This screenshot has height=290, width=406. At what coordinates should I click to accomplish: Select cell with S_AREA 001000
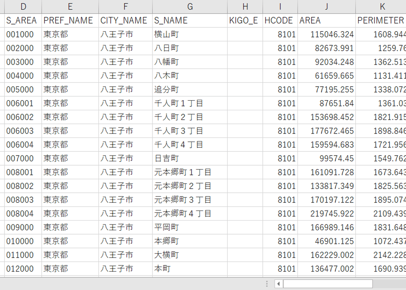coord(23,34)
